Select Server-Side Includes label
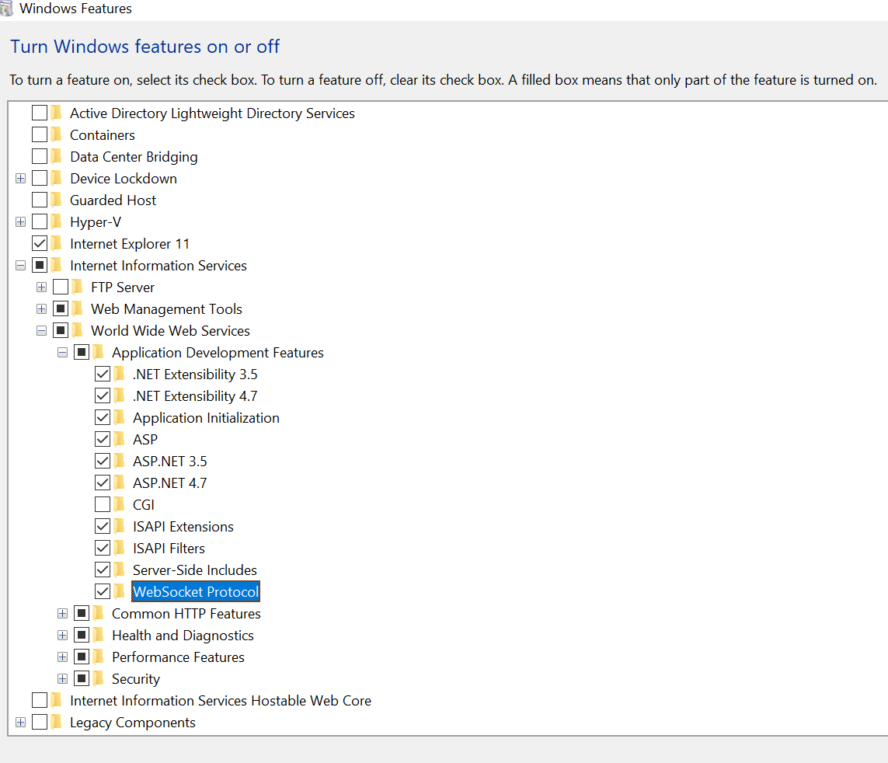 pos(195,570)
